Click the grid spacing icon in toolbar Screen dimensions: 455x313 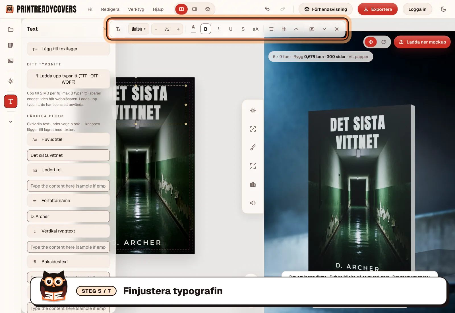pyautogui.click(x=284, y=29)
